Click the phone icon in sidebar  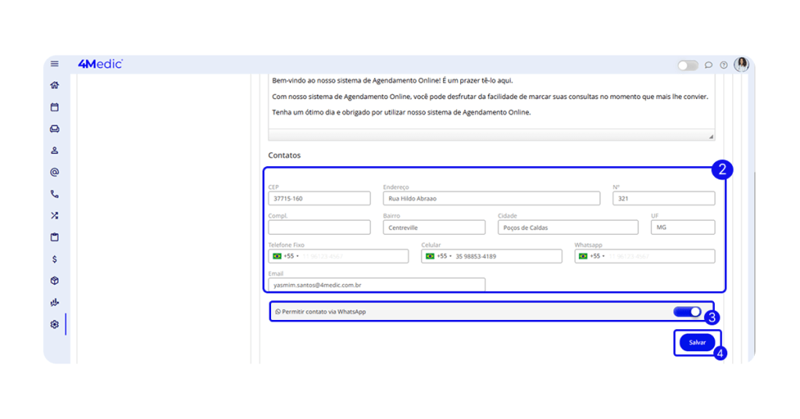pos(55,194)
